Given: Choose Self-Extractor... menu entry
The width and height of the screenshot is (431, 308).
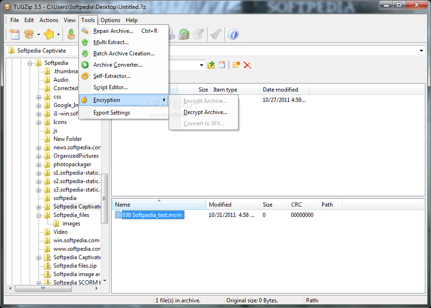Looking at the screenshot, I should click(124, 76).
